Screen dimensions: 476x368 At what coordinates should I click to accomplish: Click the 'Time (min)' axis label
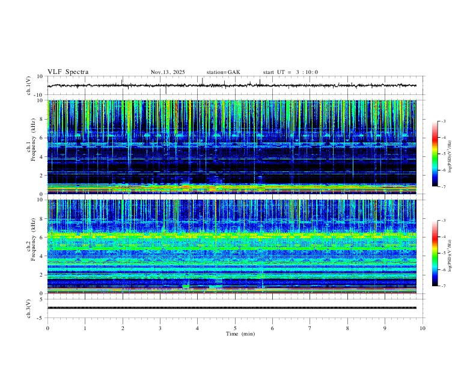pos(240,334)
